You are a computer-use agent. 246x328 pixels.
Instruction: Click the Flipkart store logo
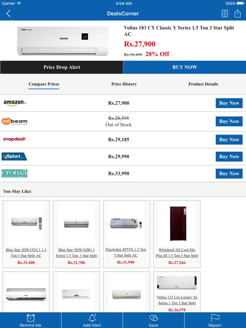tap(14, 157)
